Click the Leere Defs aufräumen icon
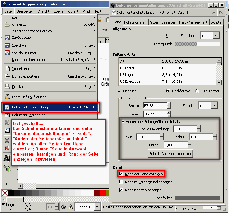The height and width of the screenshot is (213, 229). click(7, 97)
